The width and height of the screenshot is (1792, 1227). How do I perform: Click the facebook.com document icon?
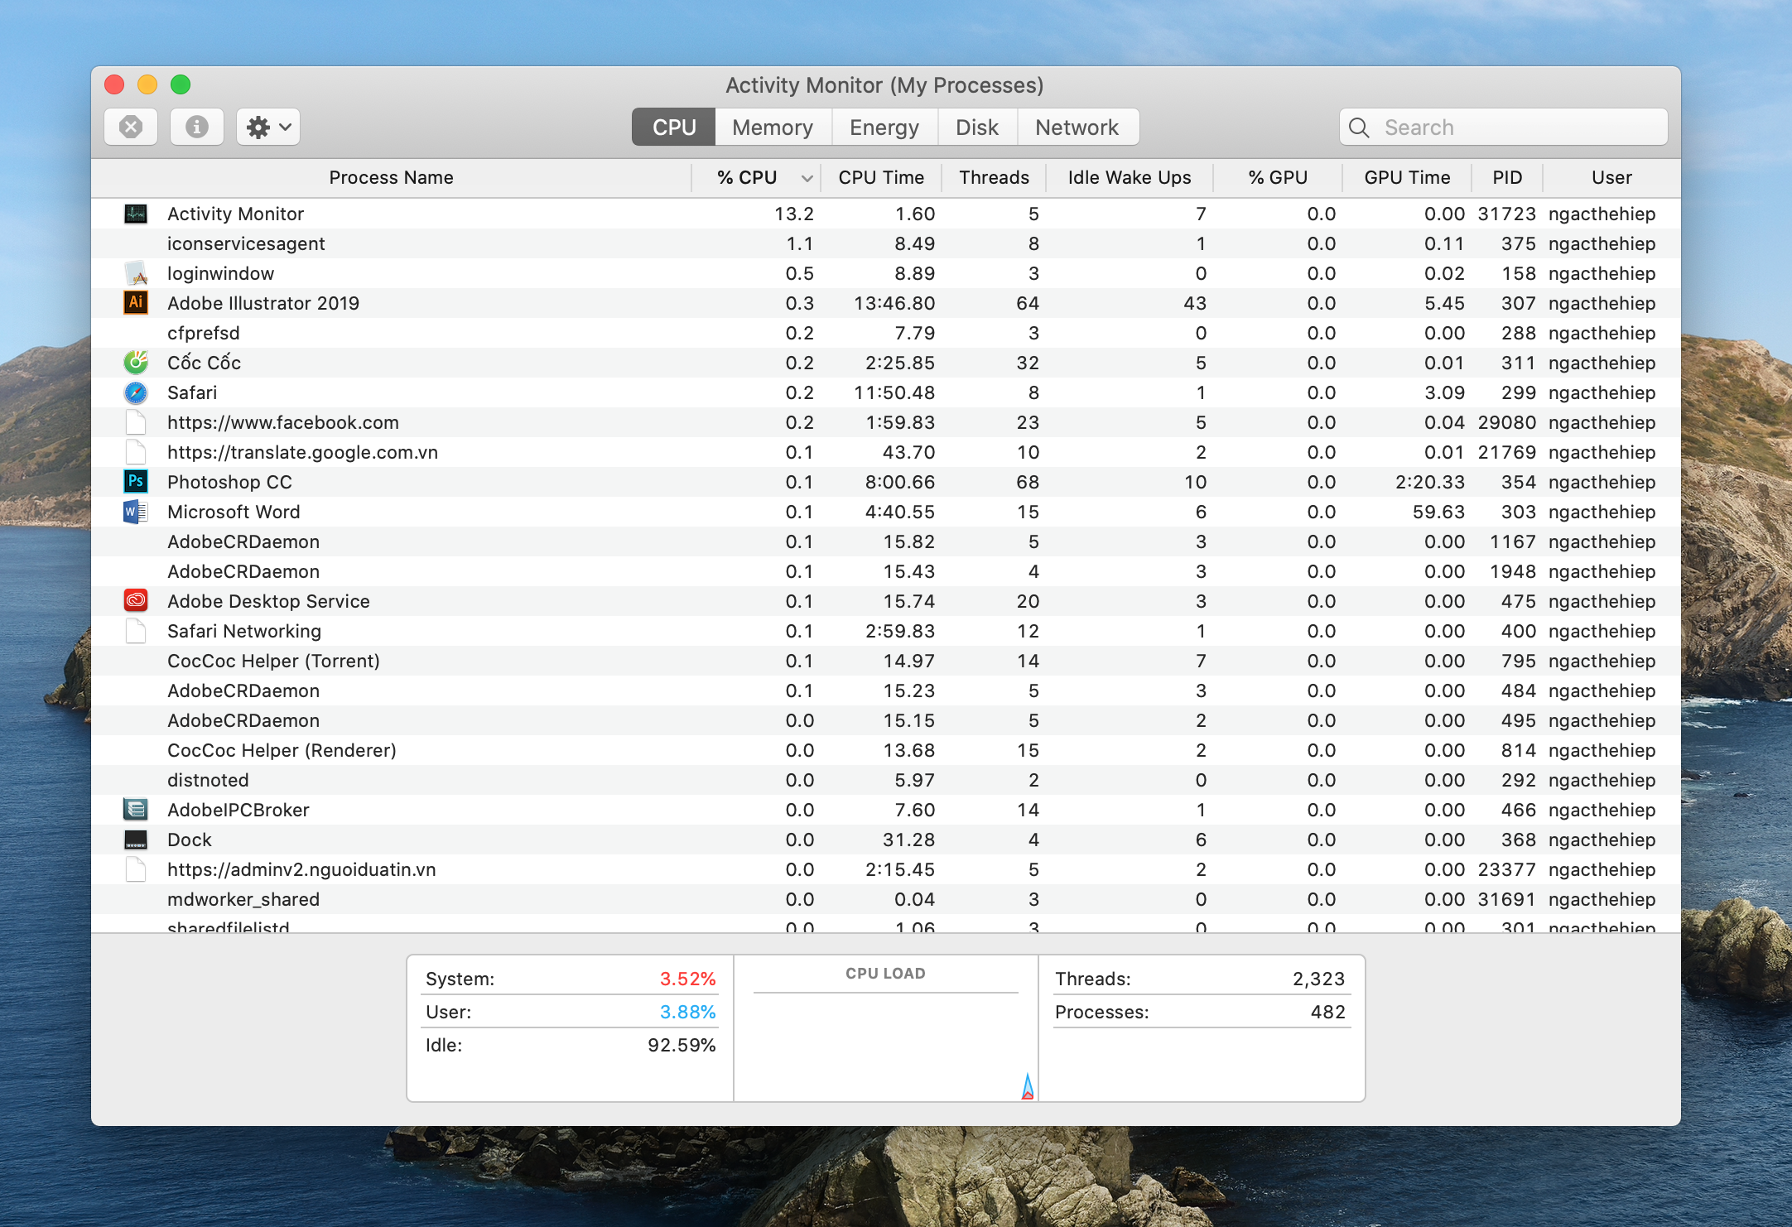(x=136, y=422)
